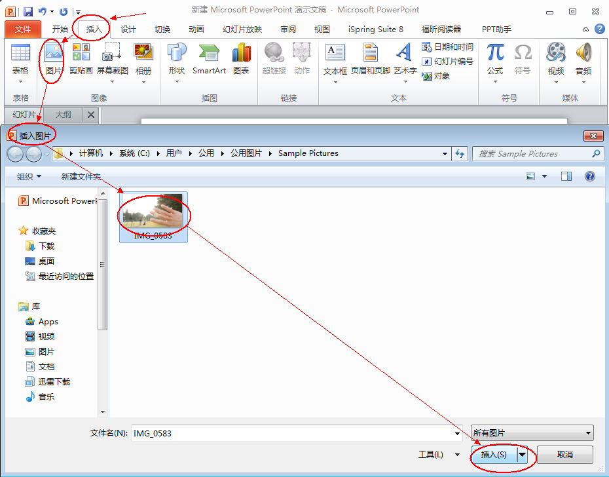Open the 文件 file tab
The height and width of the screenshot is (477, 609).
(x=23, y=29)
